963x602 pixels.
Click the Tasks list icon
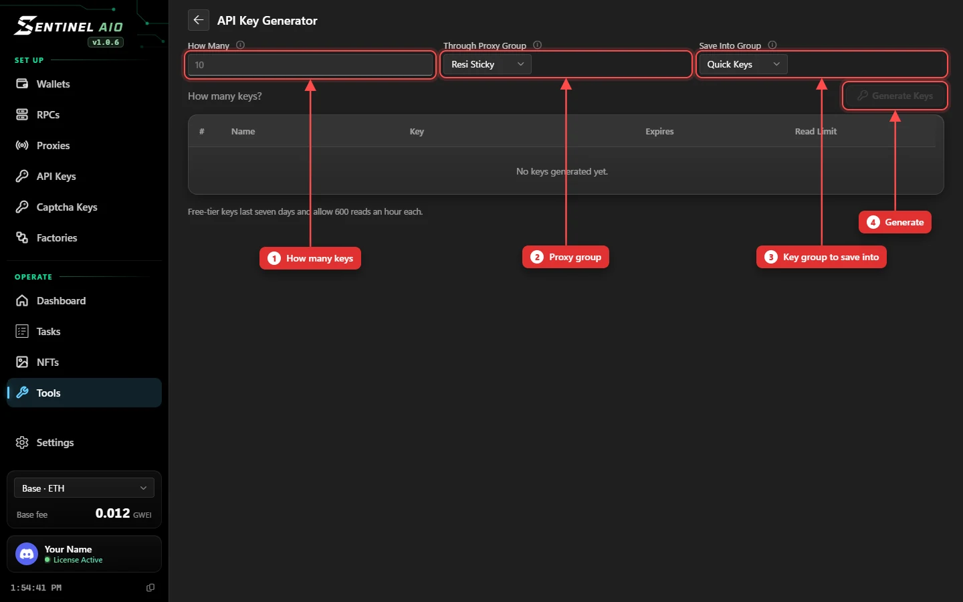22,331
